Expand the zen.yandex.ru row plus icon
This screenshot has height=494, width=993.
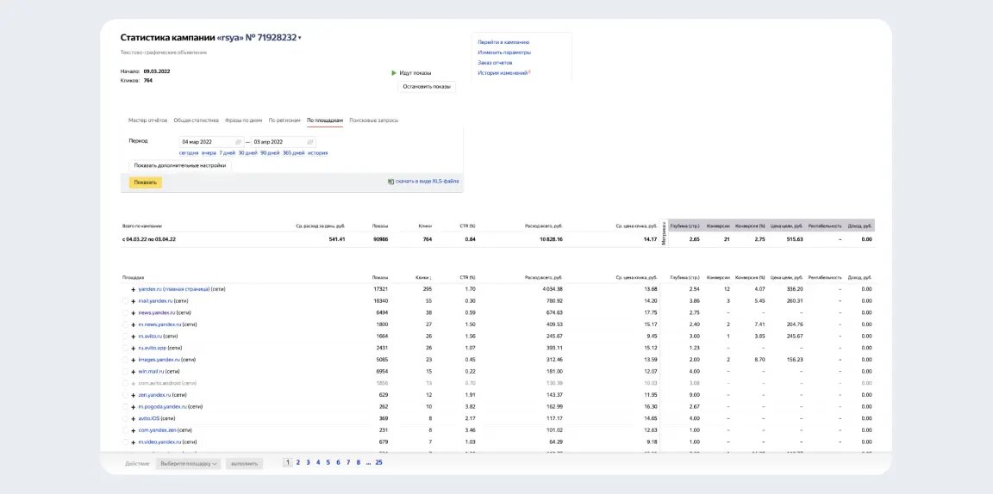coord(133,395)
